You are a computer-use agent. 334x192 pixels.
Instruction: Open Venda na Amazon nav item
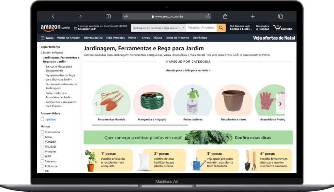pyautogui.click(x=68, y=38)
